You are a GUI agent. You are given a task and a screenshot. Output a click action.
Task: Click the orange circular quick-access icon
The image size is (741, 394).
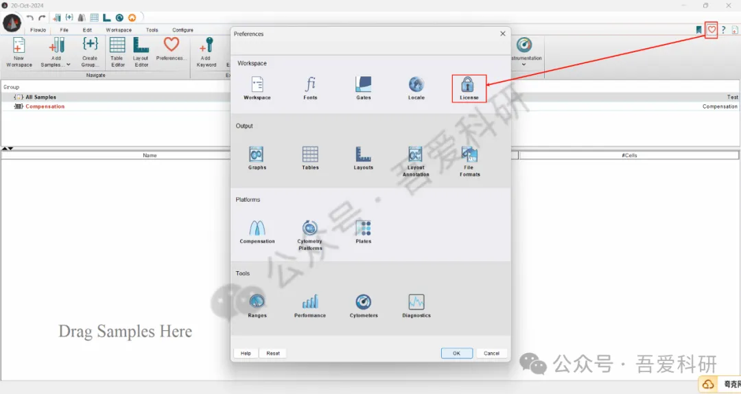(x=132, y=18)
